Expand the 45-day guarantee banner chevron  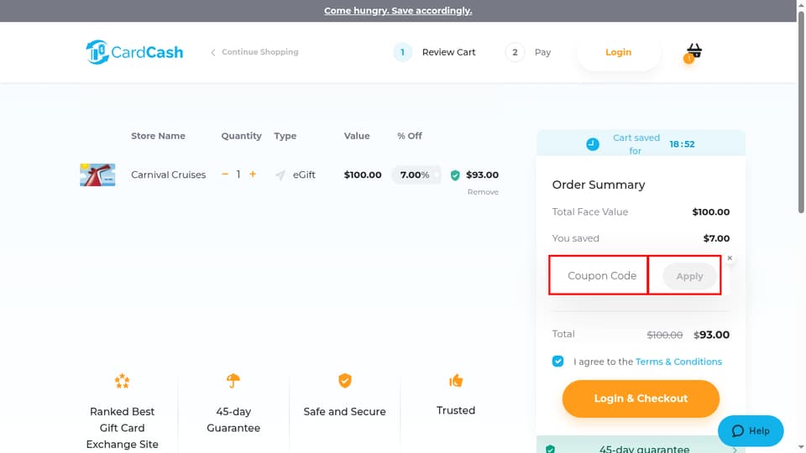(x=735, y=450)
